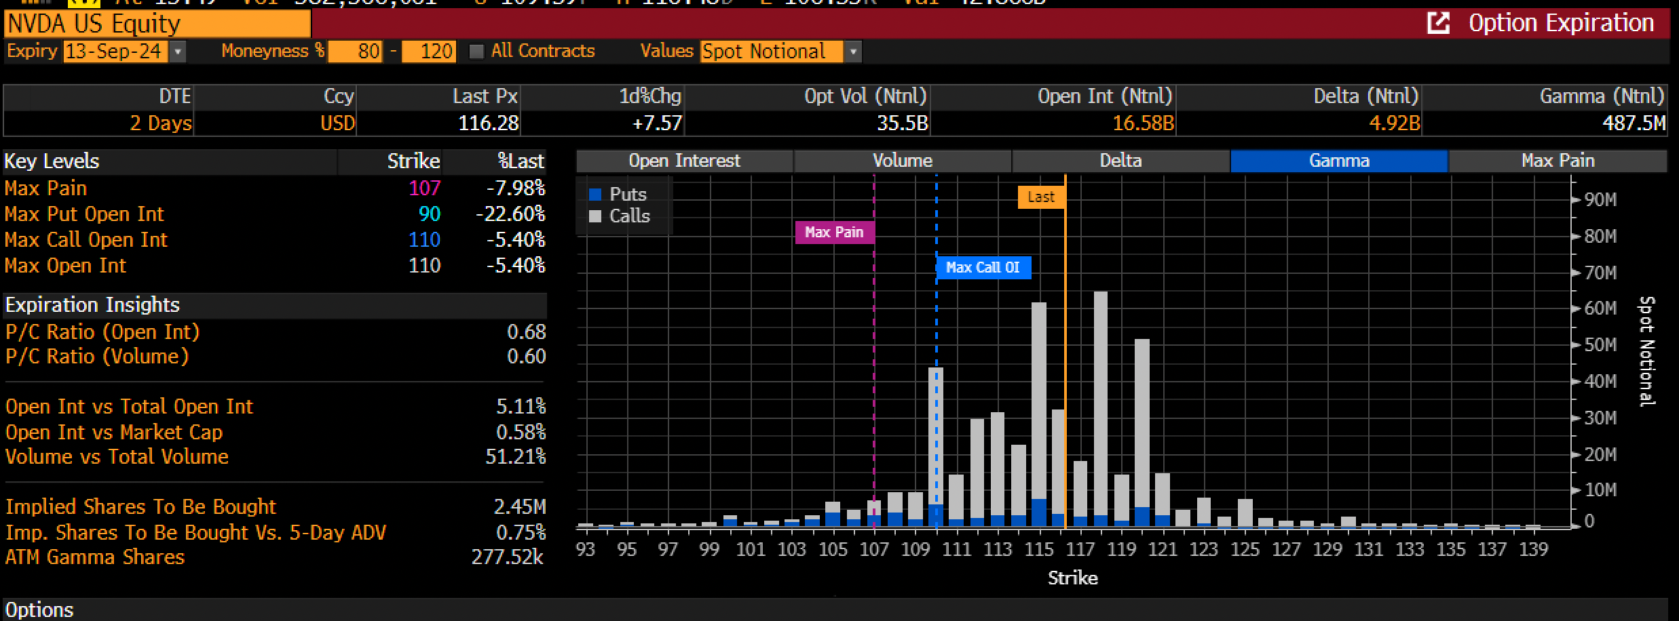Click P/C Ratio (Volume) label
The width and height of the screenshot is (1679, 621).
point(97,357)
